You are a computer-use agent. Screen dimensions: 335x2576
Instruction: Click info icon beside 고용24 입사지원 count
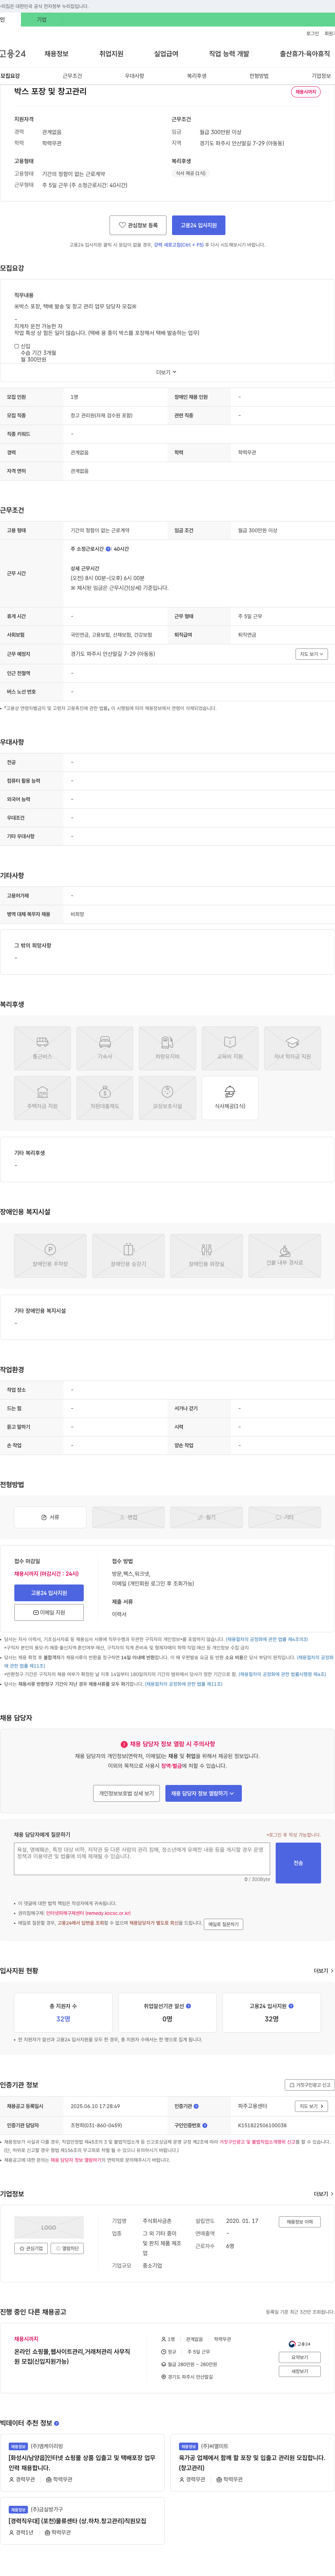pos(291,2006)
